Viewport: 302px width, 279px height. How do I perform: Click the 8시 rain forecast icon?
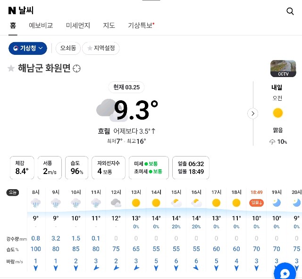(36, 203)
